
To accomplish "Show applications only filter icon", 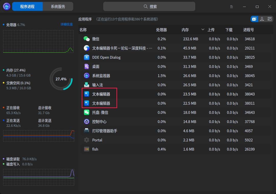I will pyautogui.click(x=254, y=19).
